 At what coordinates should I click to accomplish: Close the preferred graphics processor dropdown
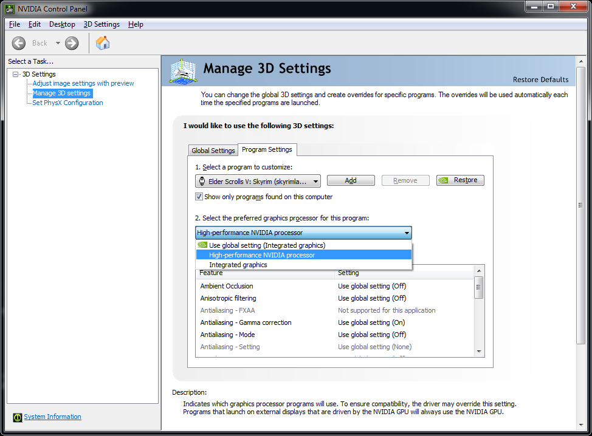click(x=407, y=233)
